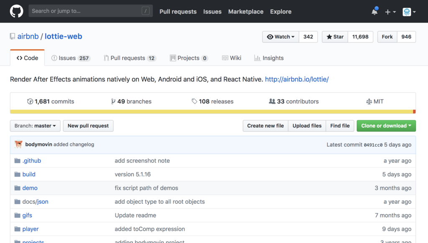Open the notifications bell
The height and width of the screenshot is (243, 428).
(374, 11)
